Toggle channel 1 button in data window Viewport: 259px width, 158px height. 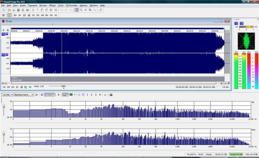3,34
